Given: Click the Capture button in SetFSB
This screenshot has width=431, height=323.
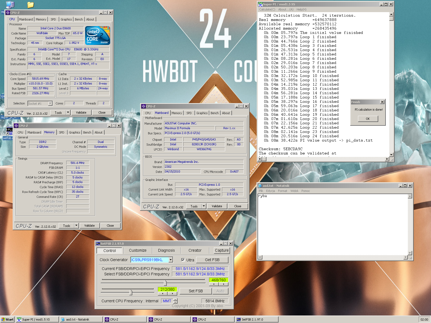Looking at the screenshot, I should coord(222,250).
